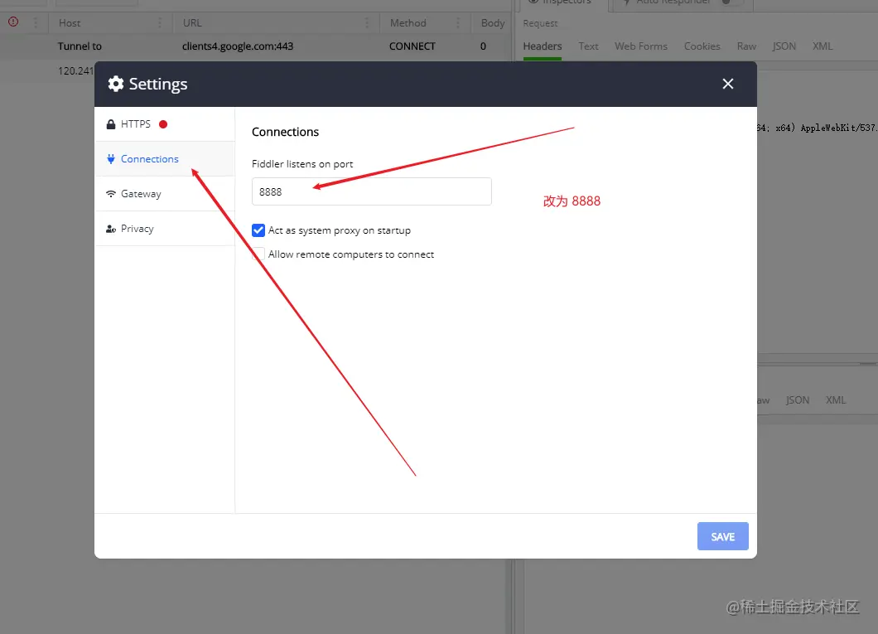Open the URL column options menu dots

pyautogui.click(x=367, y=23)
